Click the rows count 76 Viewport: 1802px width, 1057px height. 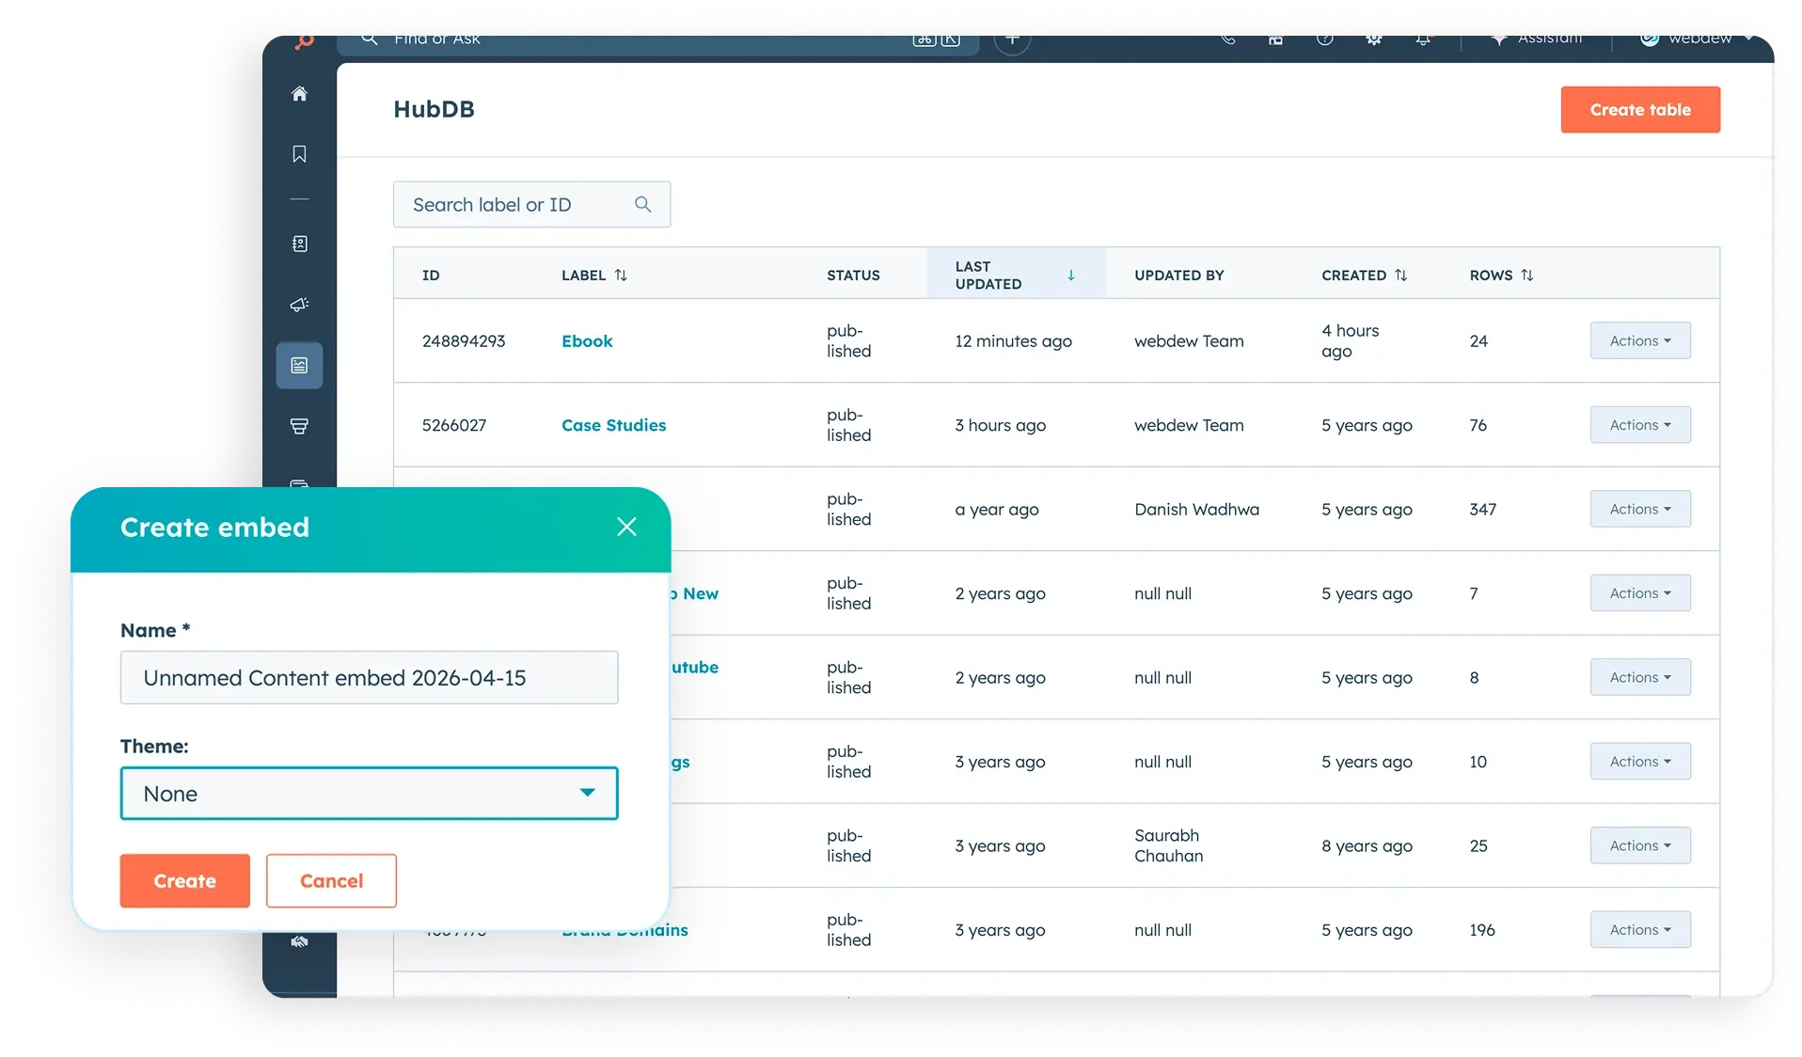(1478, 425)
